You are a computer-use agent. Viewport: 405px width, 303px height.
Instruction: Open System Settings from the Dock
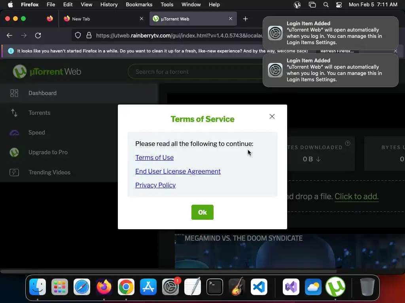point(170,287)
